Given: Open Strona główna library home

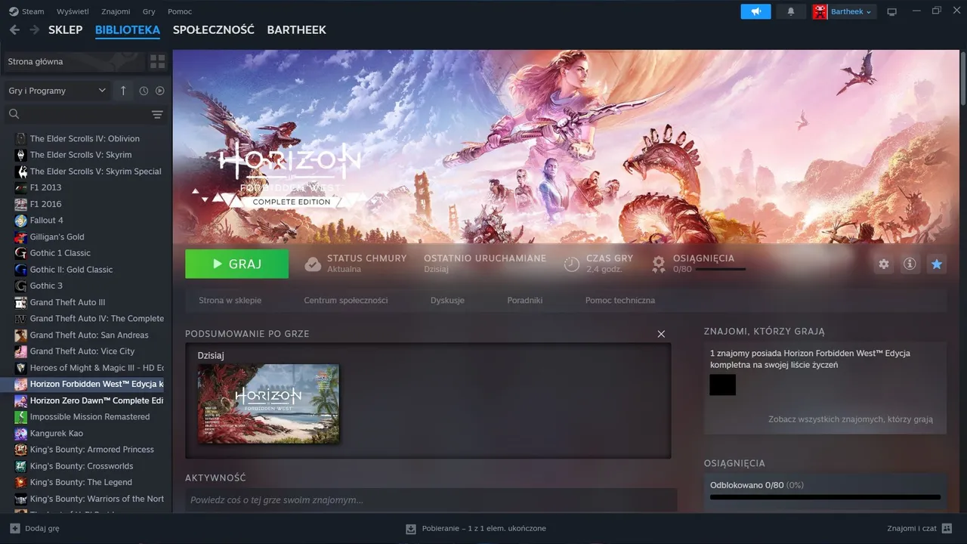Looking at the screenshot, I should pyautogui.click(x=74, y=61).
